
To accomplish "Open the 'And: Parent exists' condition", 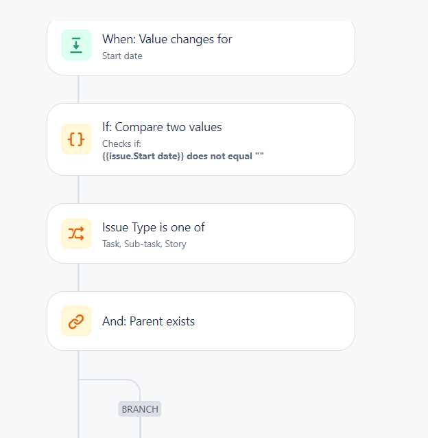I will pyautogui.click(x=148, y=321).
